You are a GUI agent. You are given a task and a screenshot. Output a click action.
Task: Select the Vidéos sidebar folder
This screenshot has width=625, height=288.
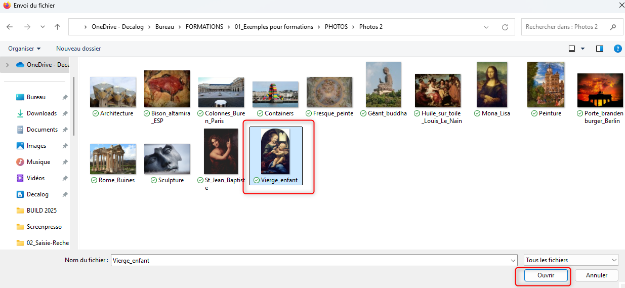(x=35, y=178)
